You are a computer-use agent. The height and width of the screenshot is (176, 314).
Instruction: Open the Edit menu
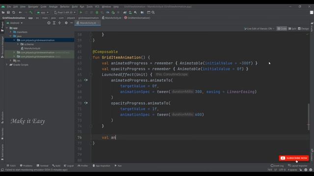(x=15, y=6)
